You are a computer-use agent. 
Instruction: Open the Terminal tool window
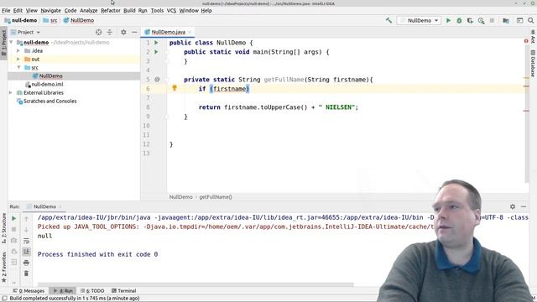(123, 291)
